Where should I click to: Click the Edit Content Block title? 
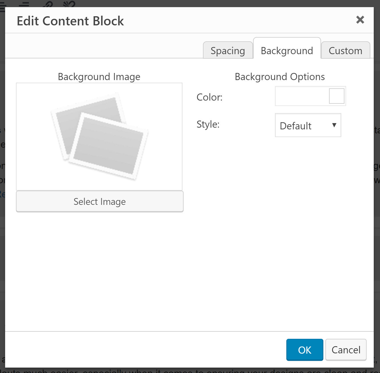70,21
